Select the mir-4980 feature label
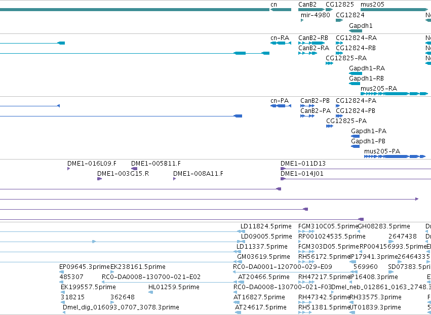 pos(316,15)
